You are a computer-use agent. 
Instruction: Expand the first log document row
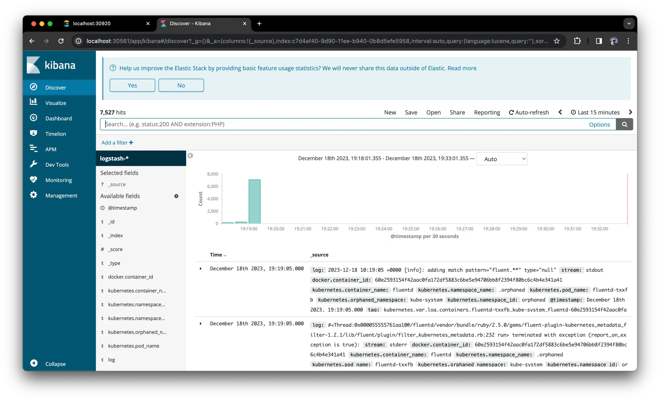[200, 268]
